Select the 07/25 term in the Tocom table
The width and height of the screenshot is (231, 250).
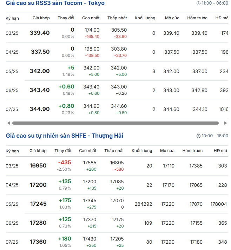coord(12,109)
